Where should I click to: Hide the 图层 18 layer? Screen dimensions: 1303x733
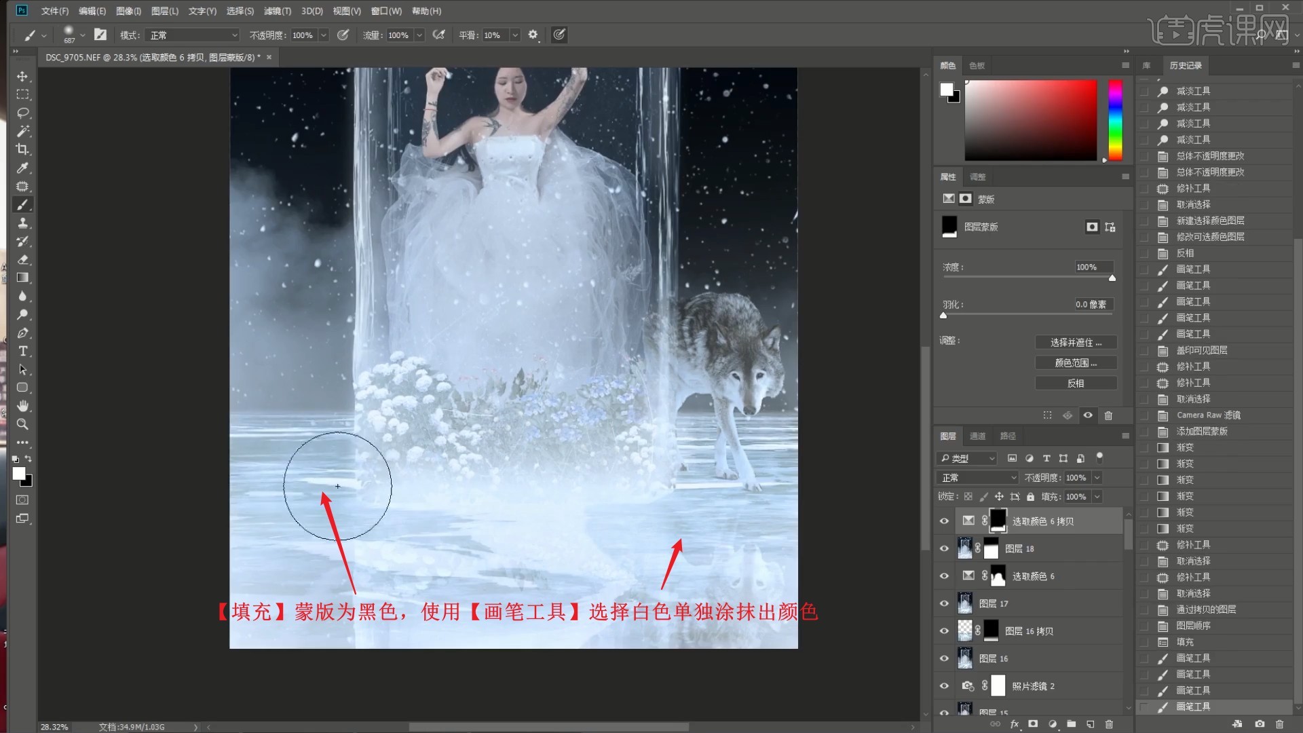(944, 548)
